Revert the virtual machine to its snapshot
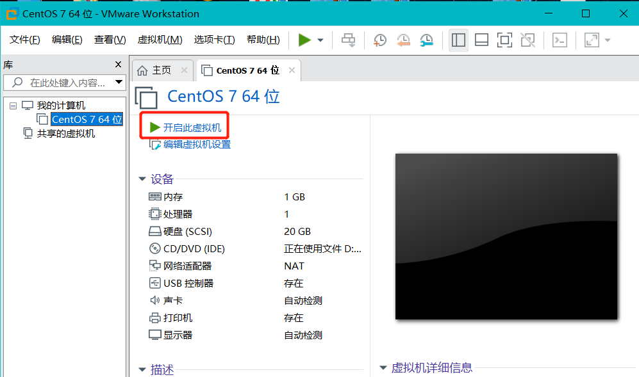 coord(403,40)
